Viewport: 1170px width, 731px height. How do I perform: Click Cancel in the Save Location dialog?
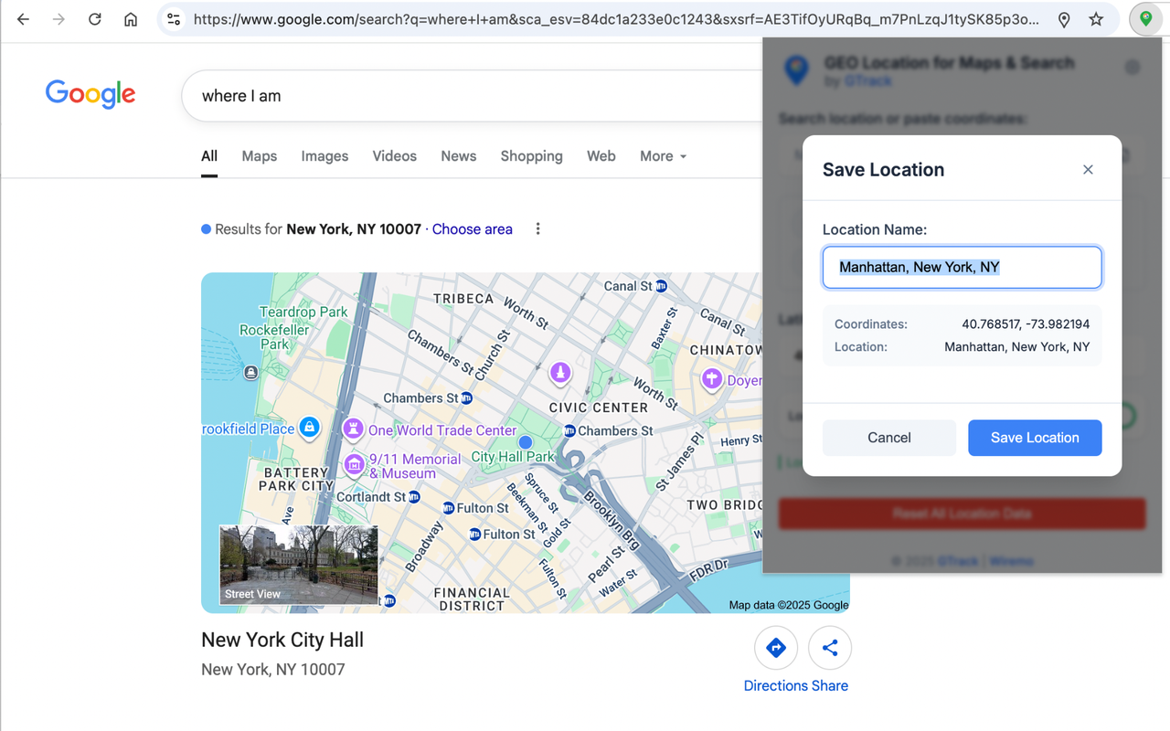coord(888,438)
